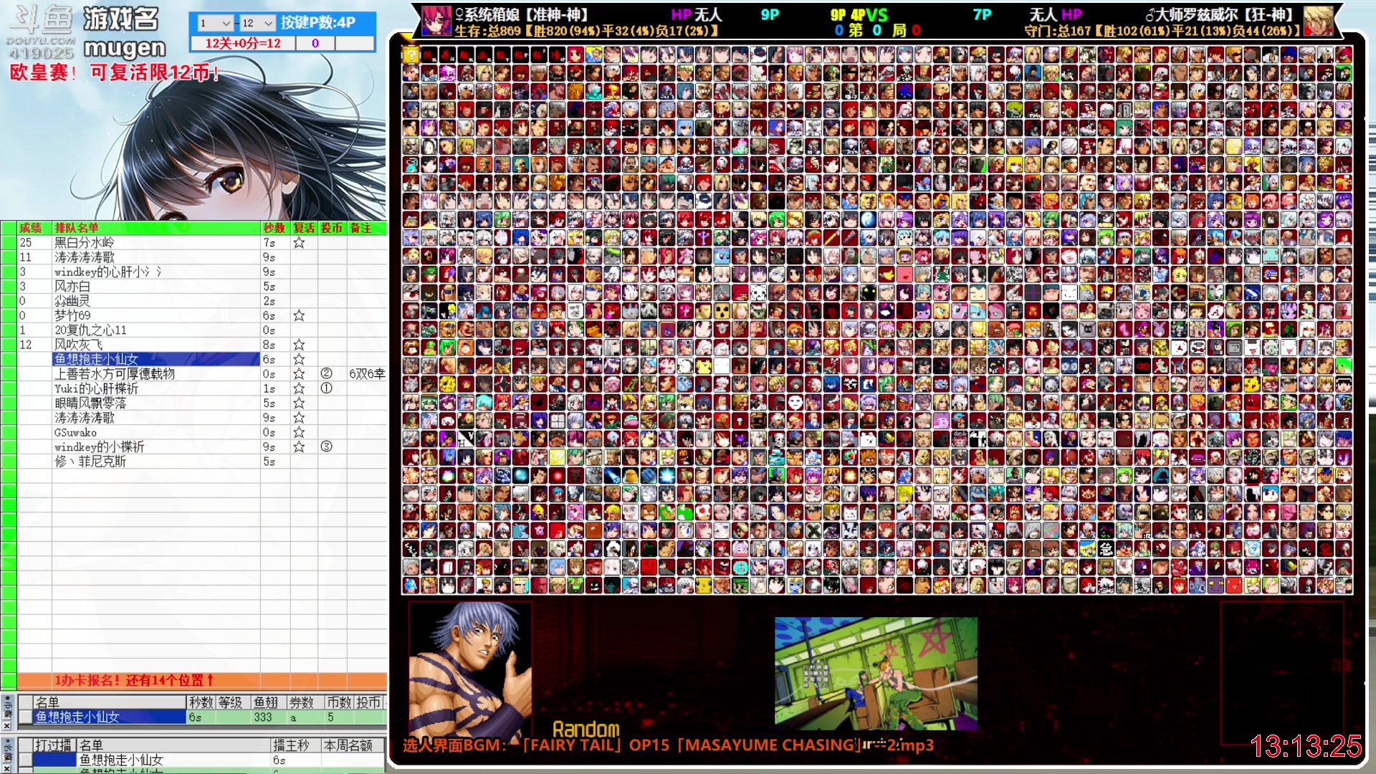Click the 复活 column header
The image size is (1376, 774).
tap(304, 228)
